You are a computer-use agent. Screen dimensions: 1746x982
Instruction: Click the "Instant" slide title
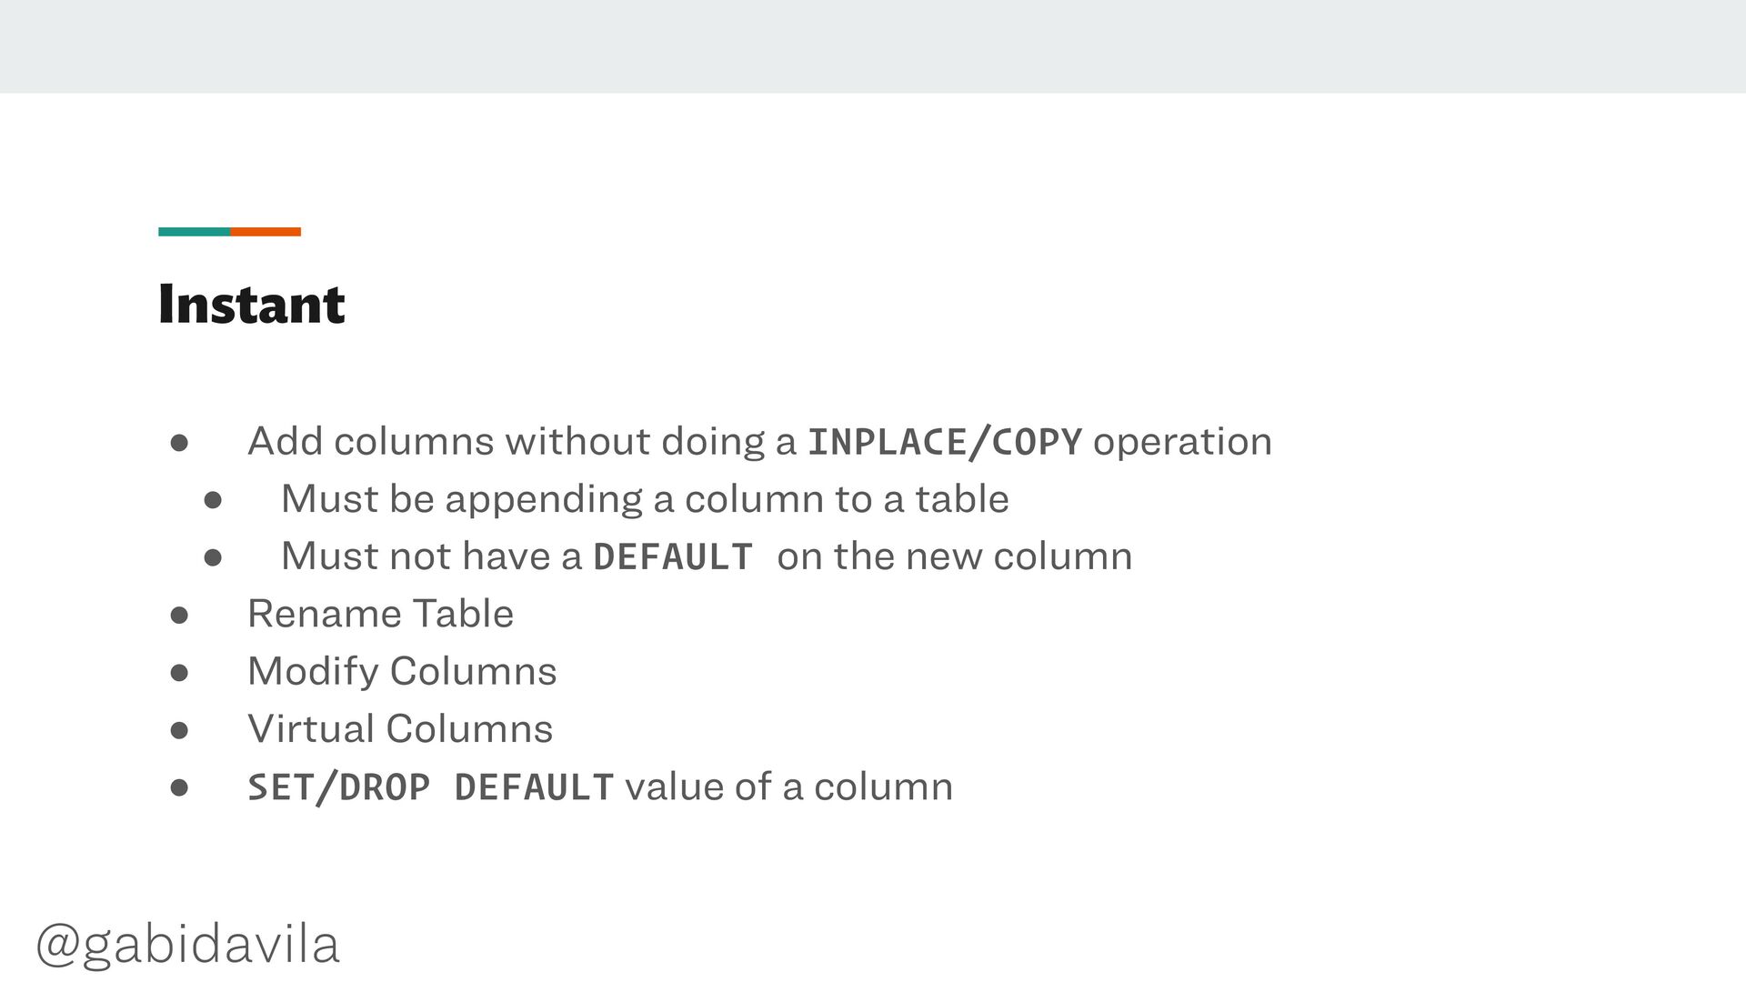coord(251,304)
